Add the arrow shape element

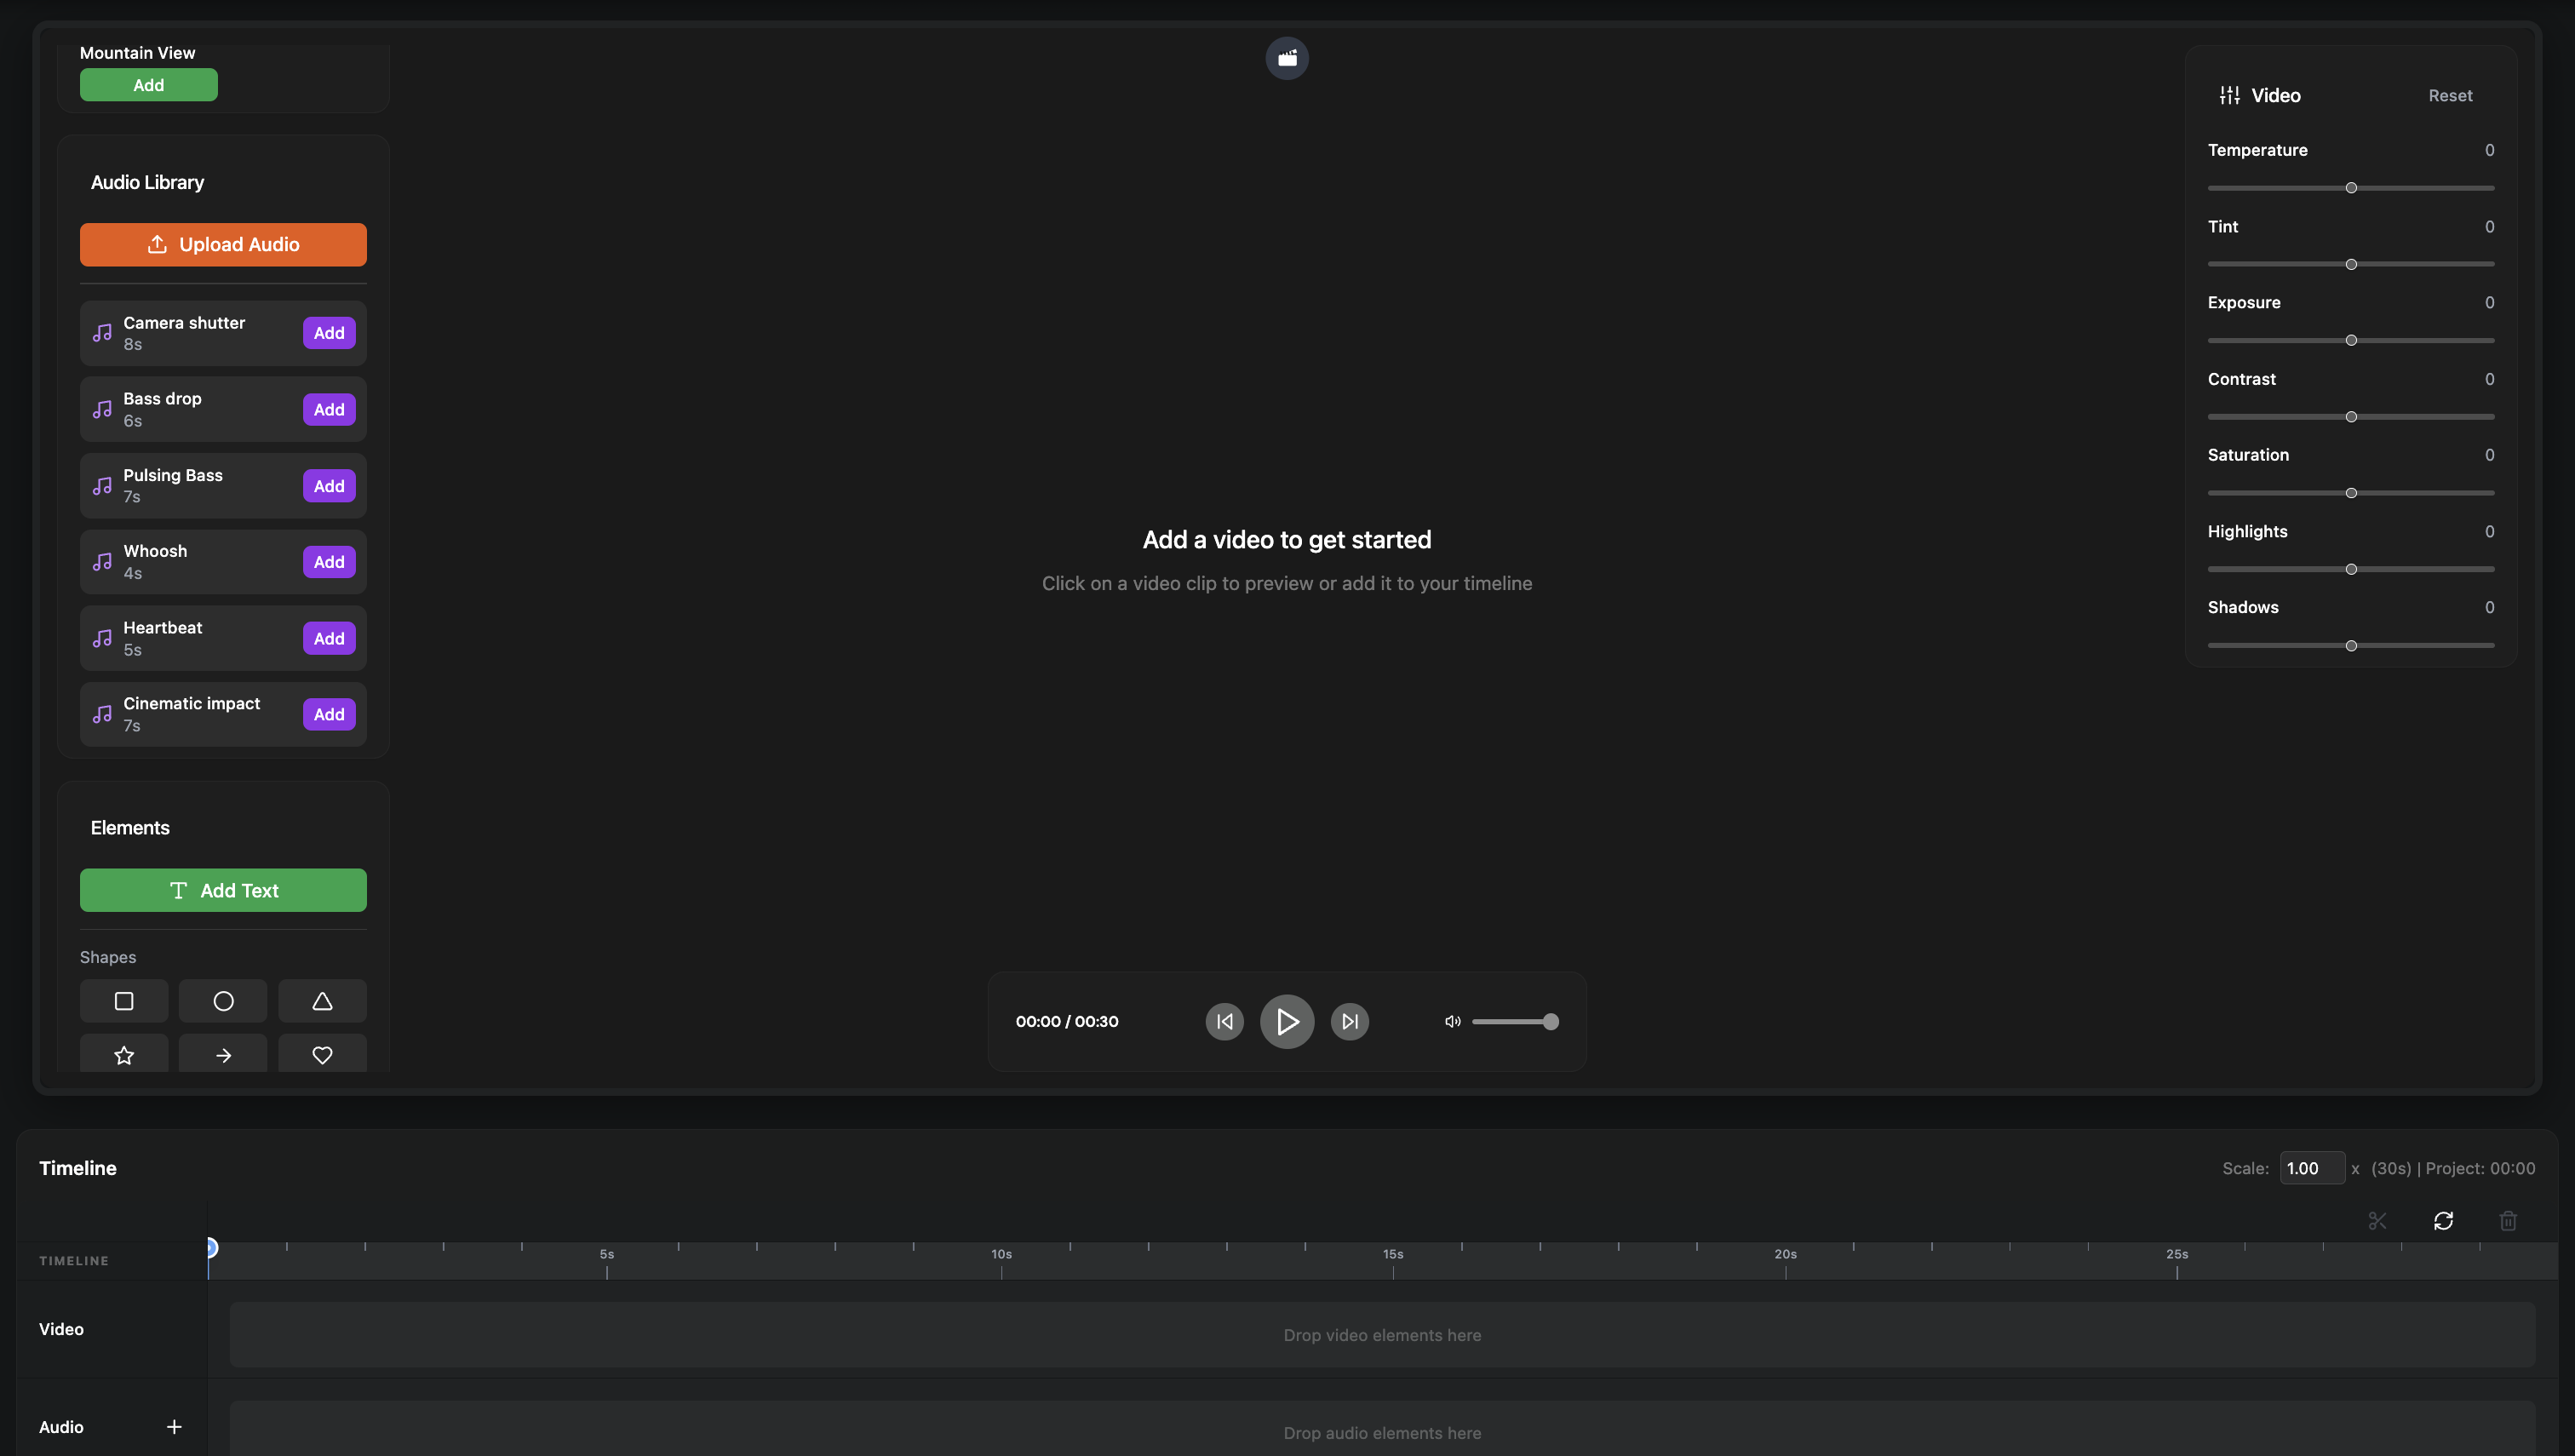click(223, 1055)
